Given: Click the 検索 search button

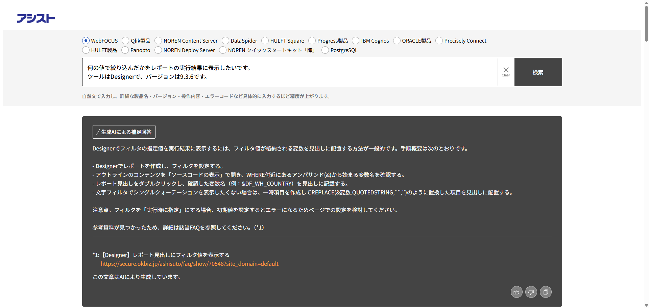Looking at the screenshot, I should tap(538, 72).
